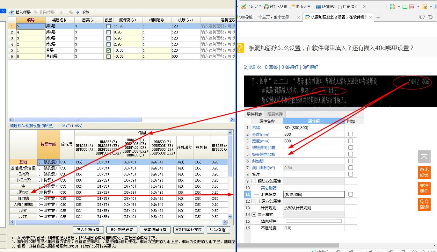Click the 导出钢筋设置 button
The image size is (437, 252).
point(122,229)
